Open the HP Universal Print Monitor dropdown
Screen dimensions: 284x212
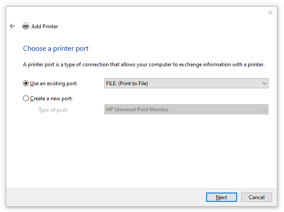click(186, 110)
